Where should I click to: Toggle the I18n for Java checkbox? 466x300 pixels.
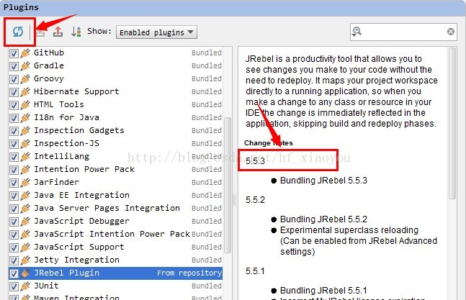(14, 118)
